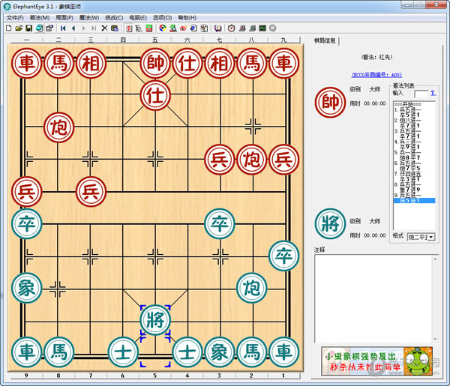Step back one move
Viewport: 450px width, 386px height.
[x=73, y=28]
